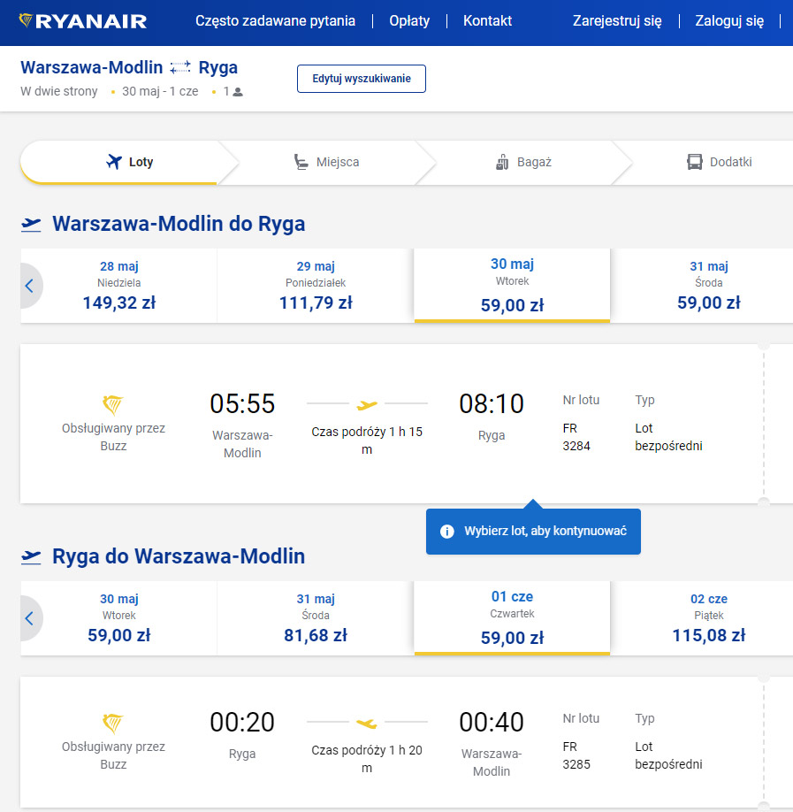Image resolution: width=793 pixels, height=812 pixels.
Task: Click the luggage icon beside Bagaż
Action: (502, 162)
